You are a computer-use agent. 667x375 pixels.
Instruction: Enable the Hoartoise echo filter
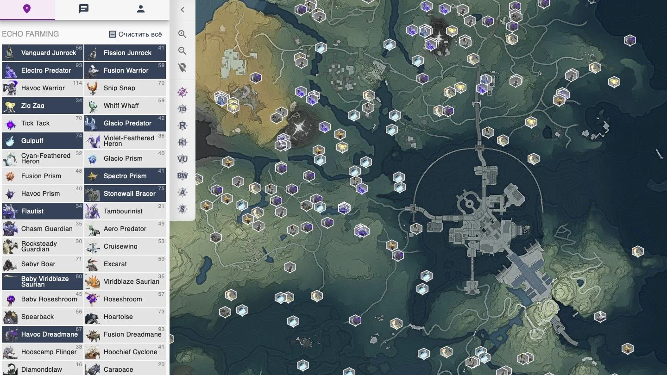(x=125, y=317)
